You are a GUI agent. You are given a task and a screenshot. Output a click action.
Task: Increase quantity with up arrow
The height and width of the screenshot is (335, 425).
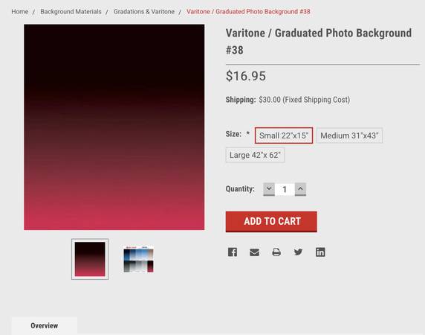[300, 189]
